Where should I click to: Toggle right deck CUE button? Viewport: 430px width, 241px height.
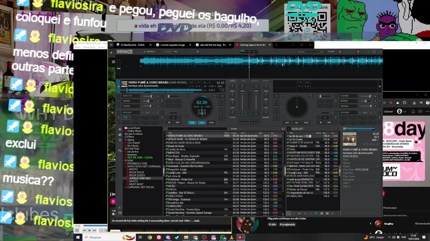point(287,123)
